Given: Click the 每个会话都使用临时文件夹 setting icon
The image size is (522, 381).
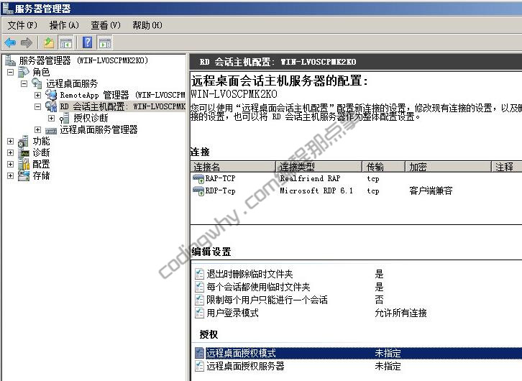Looking at the screenshot, I should coord(199,287).
